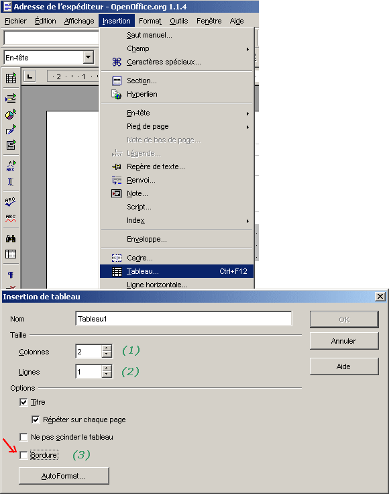The height and width of the screenshot is (494, 389).
Task: Click the Hyperlien globe icon in the menu
Action: [x=116, y=94]
